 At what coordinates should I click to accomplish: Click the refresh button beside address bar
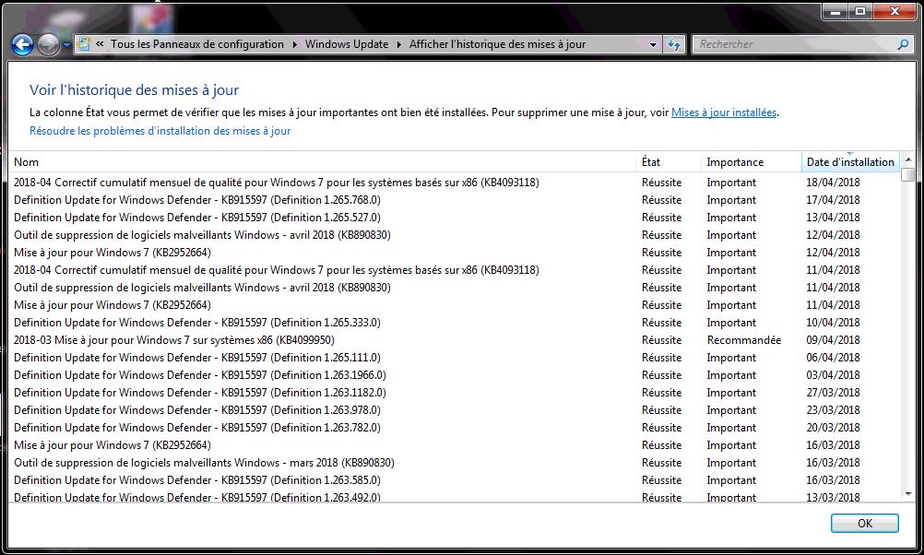674,44
